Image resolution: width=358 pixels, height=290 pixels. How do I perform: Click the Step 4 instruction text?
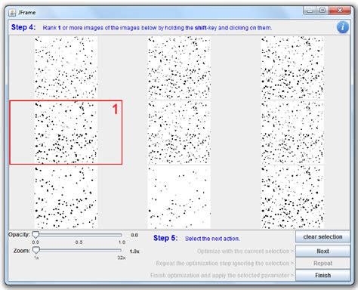click(x=157, y=28)
